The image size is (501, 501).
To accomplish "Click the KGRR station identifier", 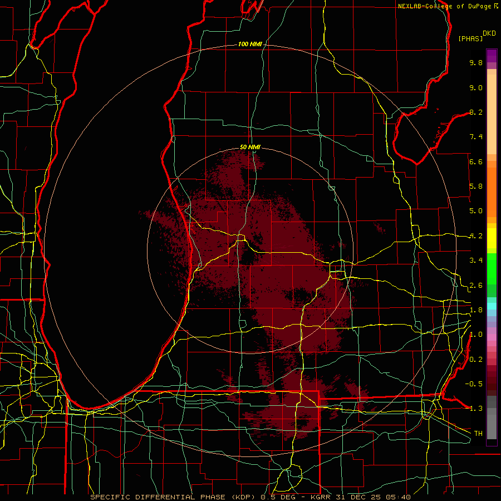I will pyautogui.click(x=321, y=497).
